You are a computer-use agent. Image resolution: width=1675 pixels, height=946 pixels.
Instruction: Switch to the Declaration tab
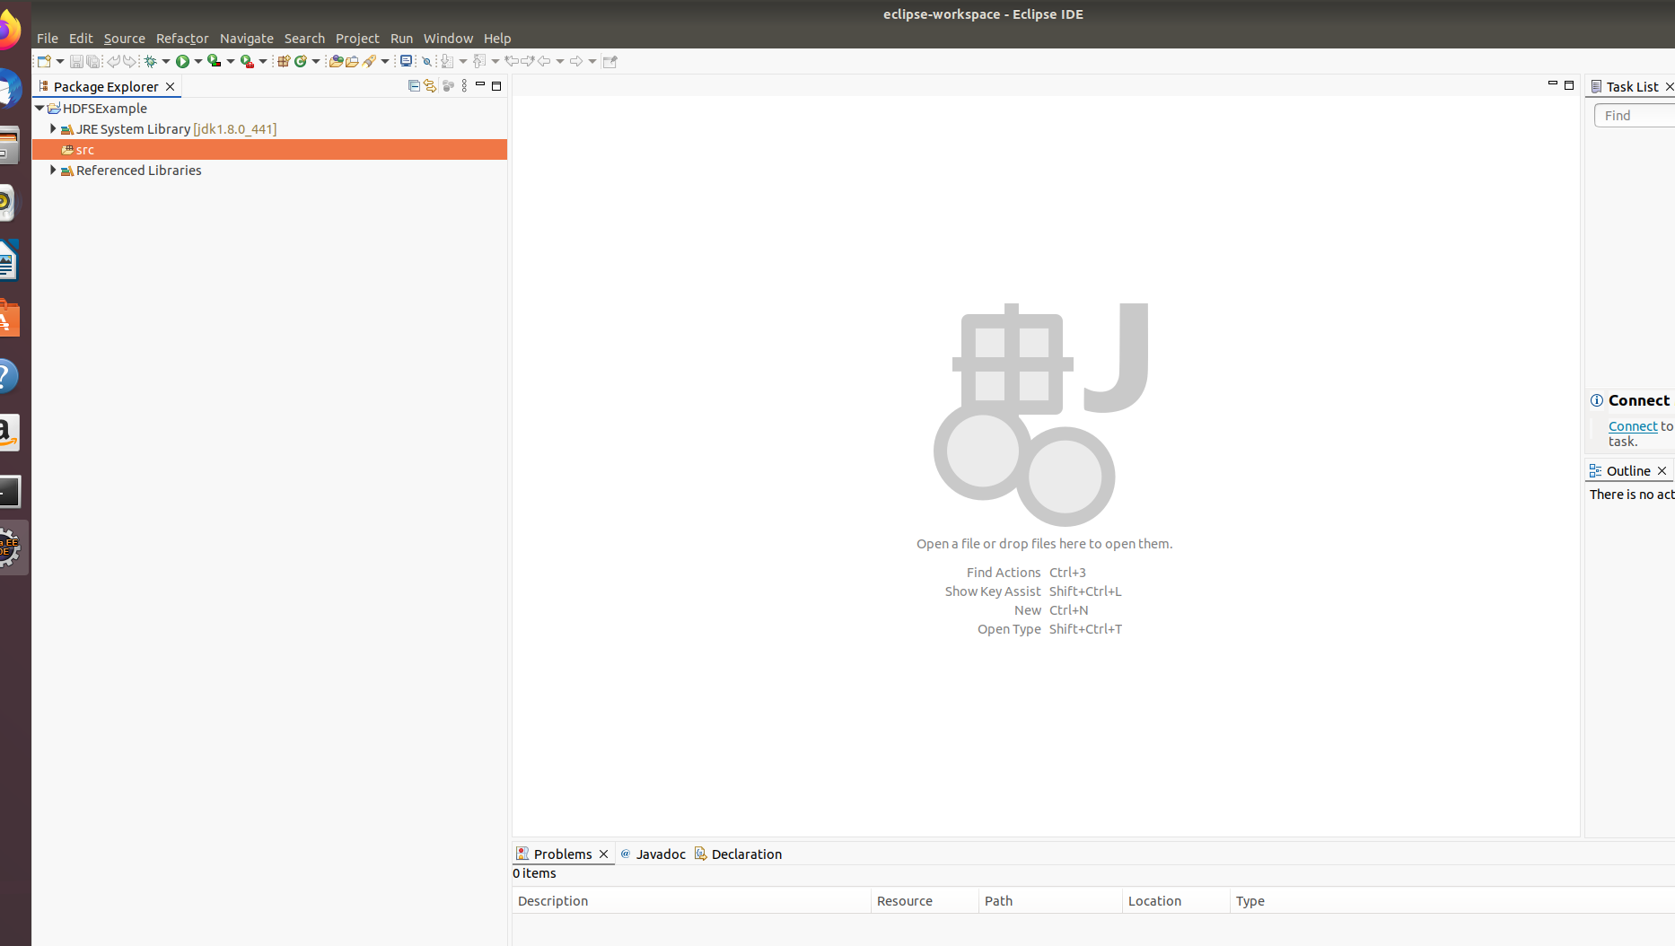pos(738,854)
